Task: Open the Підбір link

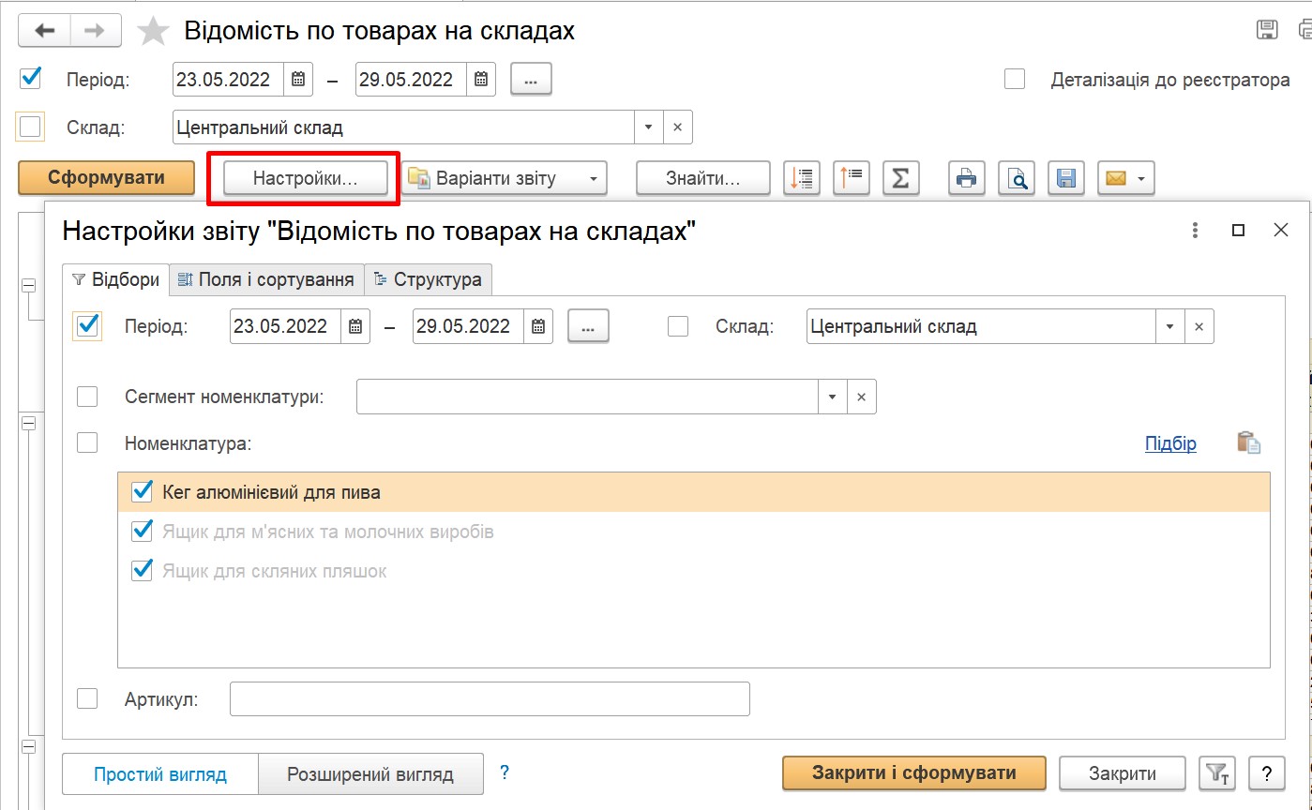Action: pos(1170,443)
